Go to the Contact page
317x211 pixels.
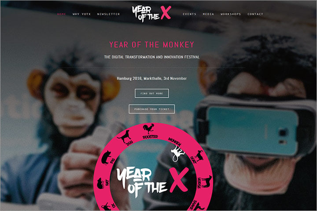click(x=255, y=14)
